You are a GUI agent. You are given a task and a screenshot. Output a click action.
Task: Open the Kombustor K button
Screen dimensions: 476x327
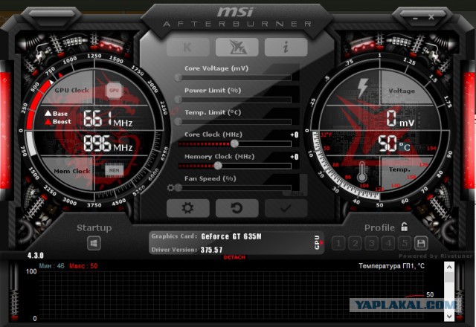coord(188,47)
